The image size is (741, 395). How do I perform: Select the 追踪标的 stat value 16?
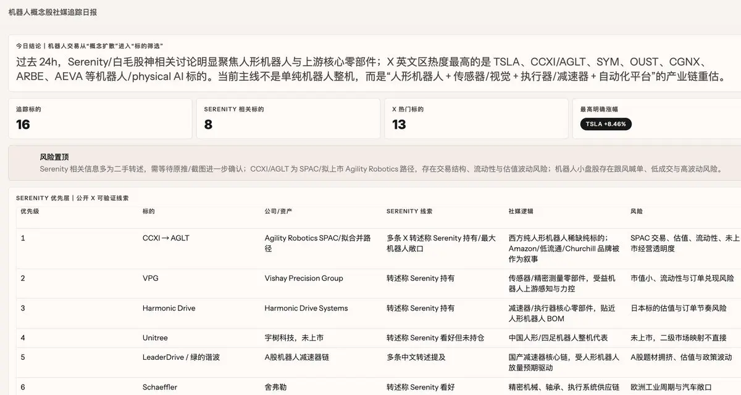[23, 124]
